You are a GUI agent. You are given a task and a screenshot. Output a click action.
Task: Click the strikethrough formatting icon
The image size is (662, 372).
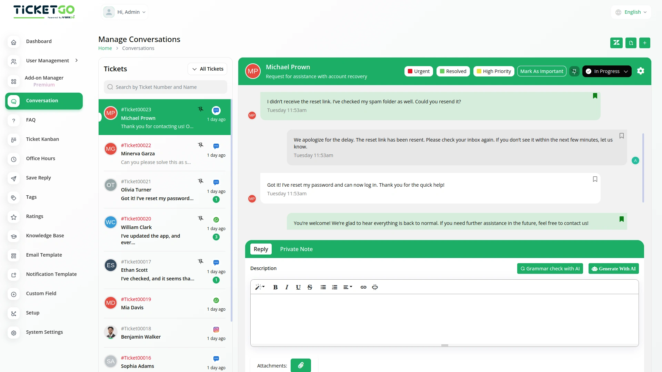310,287
